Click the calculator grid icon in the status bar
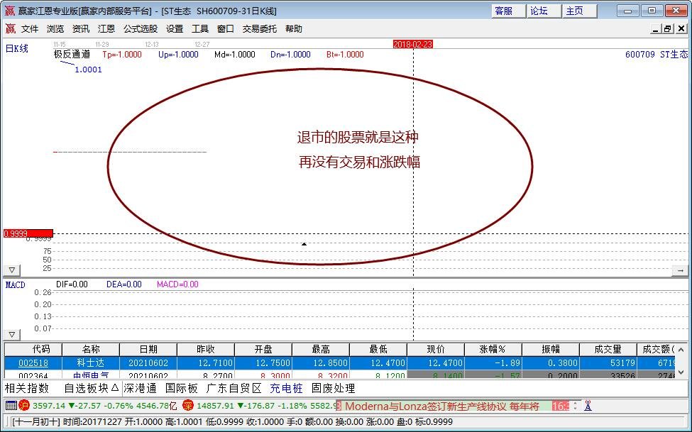 point(11,405)
